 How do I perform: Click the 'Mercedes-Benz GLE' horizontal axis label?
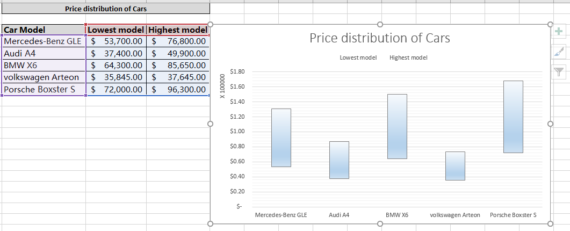click(281, 215)
